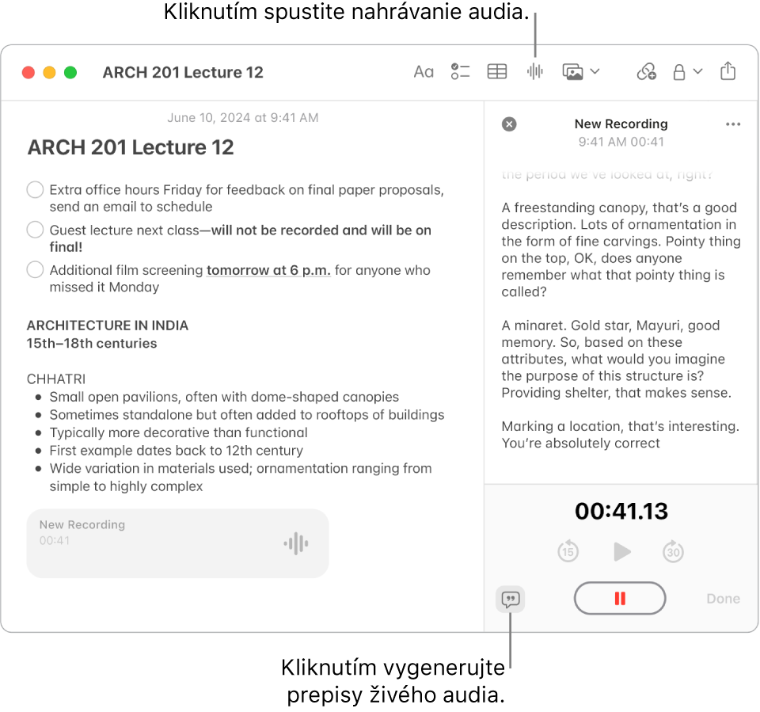
Task: Insert a checklist via toolbar icon
Action: coord(460,71)
